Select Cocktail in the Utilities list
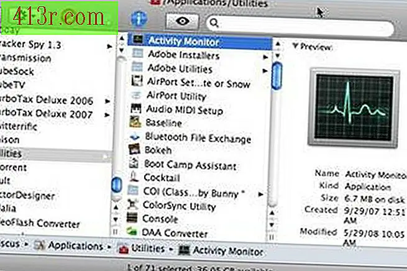 click(162, 178)
